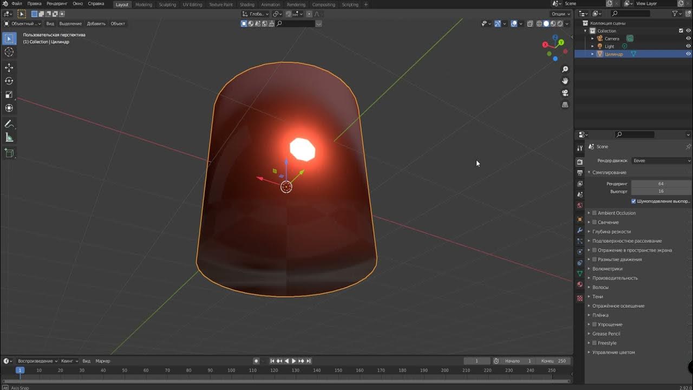Viewport: 693px width, 390px height.
Task: Open the Файл menu
Action: coord(17,4)
